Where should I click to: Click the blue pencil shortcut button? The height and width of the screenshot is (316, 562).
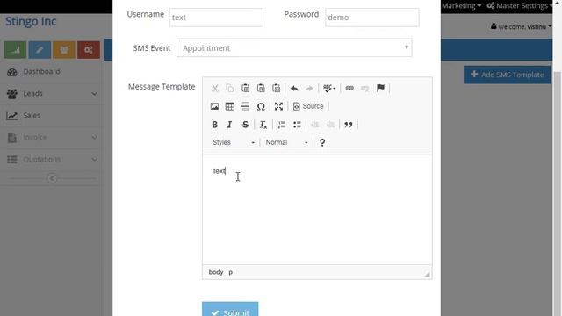coord(40,50)
